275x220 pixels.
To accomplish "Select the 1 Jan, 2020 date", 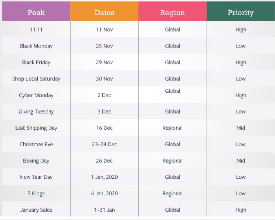I will [x=104, y=177].
